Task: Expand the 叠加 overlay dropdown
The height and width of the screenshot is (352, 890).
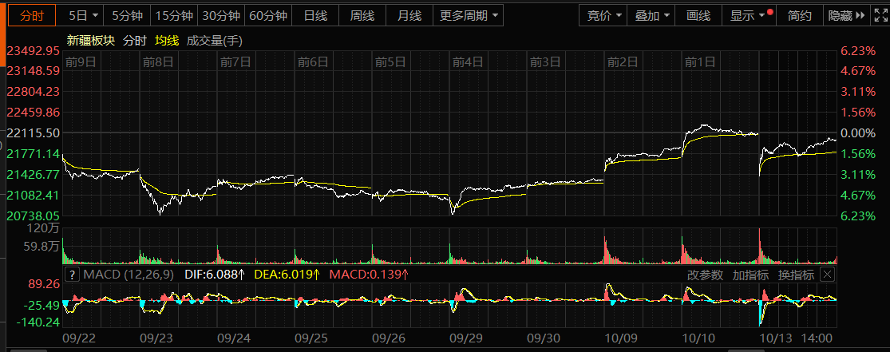Action: click(652, 15)
